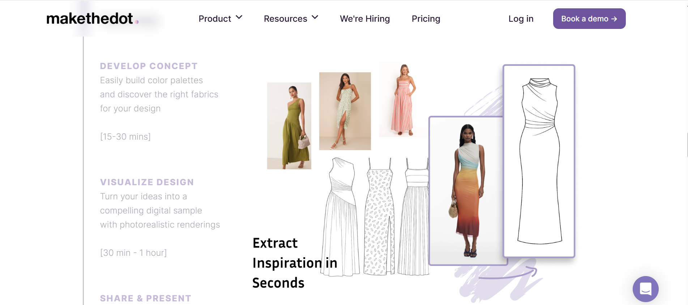The width and height of the screenshot is (688, 305).
Task: Select the Share & Present heading
Action: point(145,298)
